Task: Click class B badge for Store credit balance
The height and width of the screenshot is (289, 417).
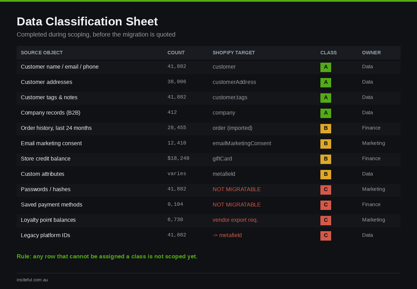Action: pos(326,159)
